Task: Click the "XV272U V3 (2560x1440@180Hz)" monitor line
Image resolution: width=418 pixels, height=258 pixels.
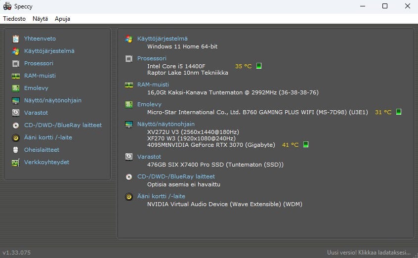Action: click(193, 132)
